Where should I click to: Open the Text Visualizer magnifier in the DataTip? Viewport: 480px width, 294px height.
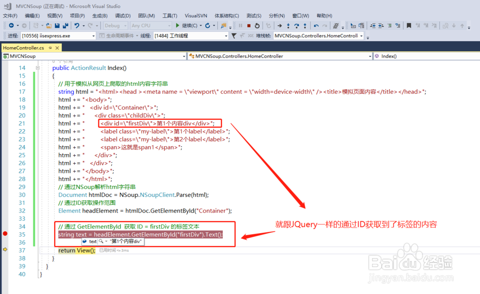[x=100, y=241]
